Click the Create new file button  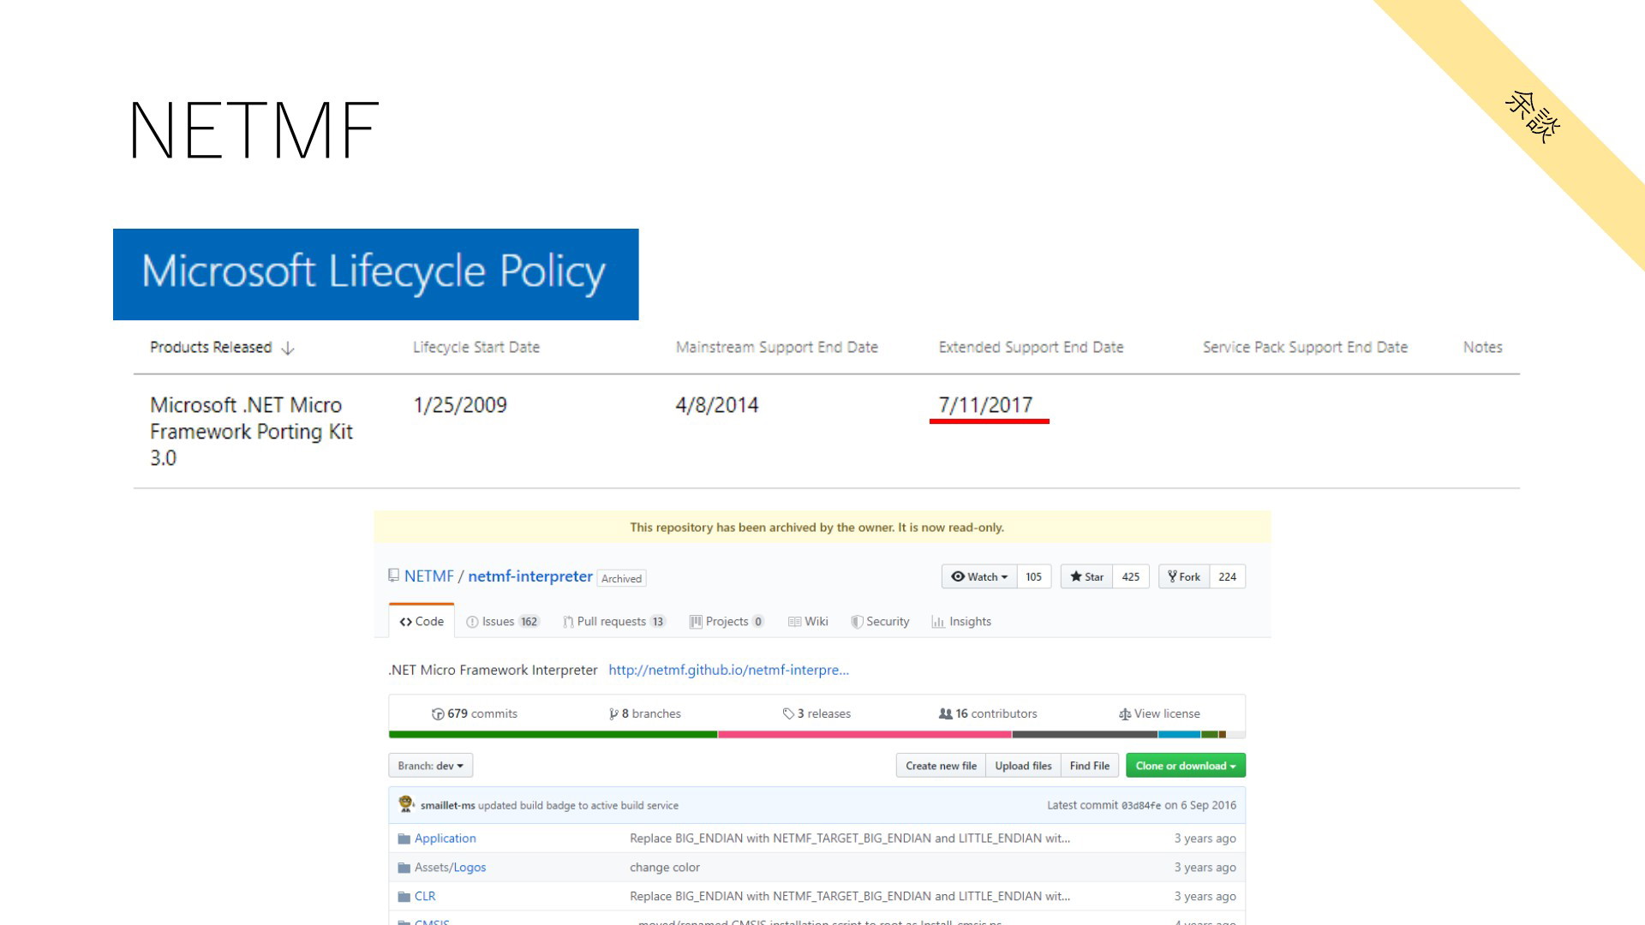pyautogui.click(x=941, y=766)
